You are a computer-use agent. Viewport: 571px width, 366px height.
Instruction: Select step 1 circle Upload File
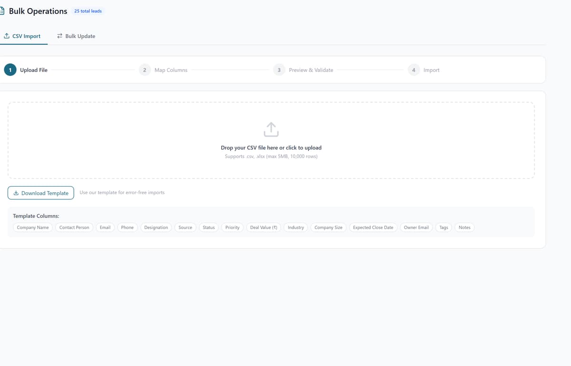(10, 70)
